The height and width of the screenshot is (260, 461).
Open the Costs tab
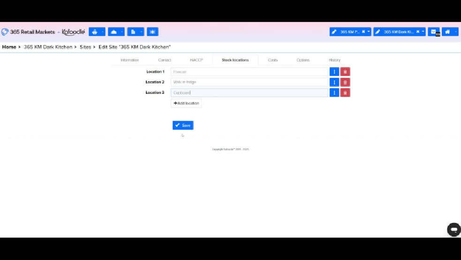tap(272, 60)
